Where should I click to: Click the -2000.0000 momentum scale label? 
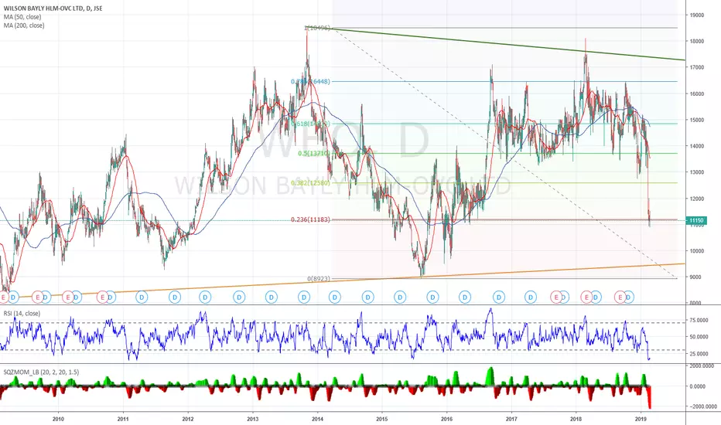pyautogui.click(x=703, y=406)
